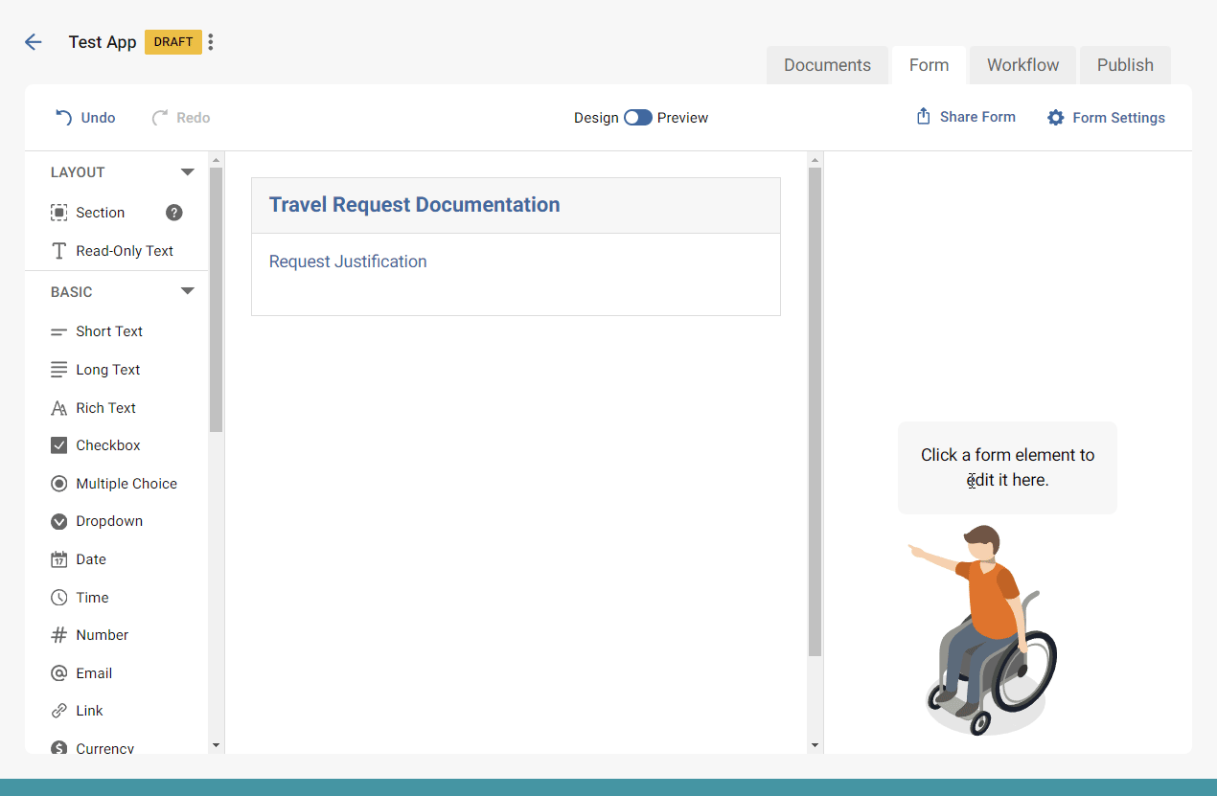Click the Undo button
The height and width of the screenshot is (796, 1217).
click(x=85, y=118)
